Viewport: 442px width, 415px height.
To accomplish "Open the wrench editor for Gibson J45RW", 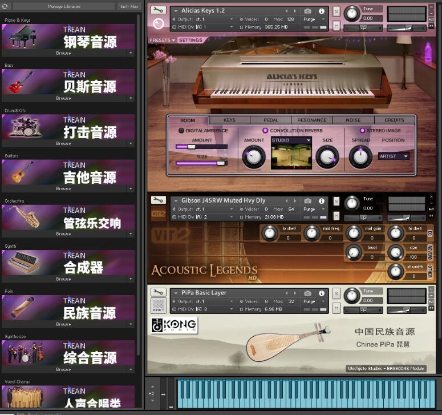I will click(x=158, y=200).
